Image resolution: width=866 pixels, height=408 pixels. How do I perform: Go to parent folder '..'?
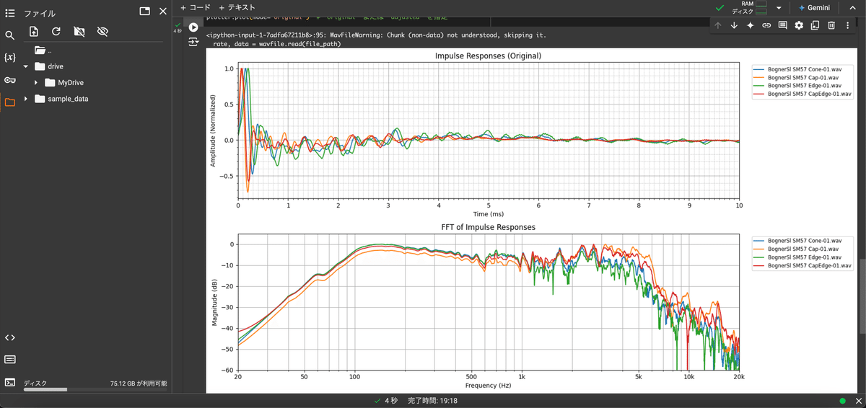click(x=43, y=50)
